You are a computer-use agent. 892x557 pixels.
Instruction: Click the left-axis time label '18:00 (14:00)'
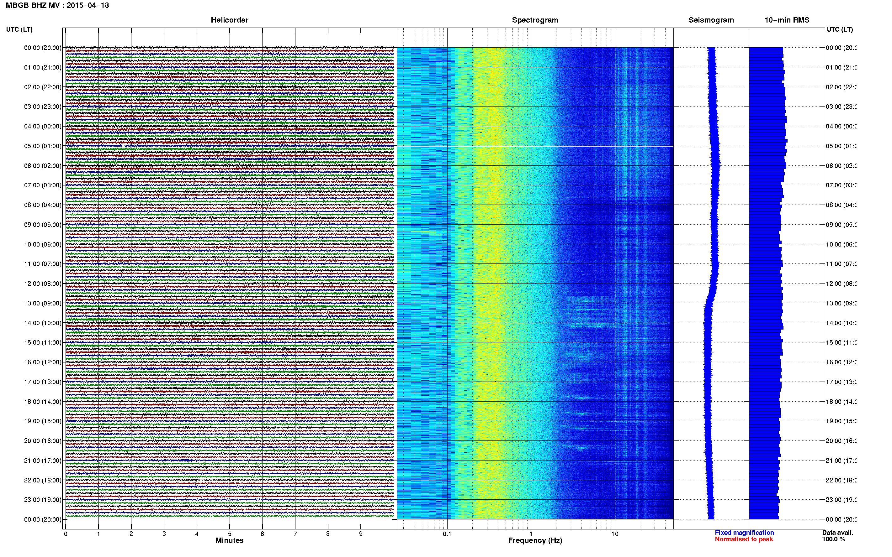[x=43, y=402]
